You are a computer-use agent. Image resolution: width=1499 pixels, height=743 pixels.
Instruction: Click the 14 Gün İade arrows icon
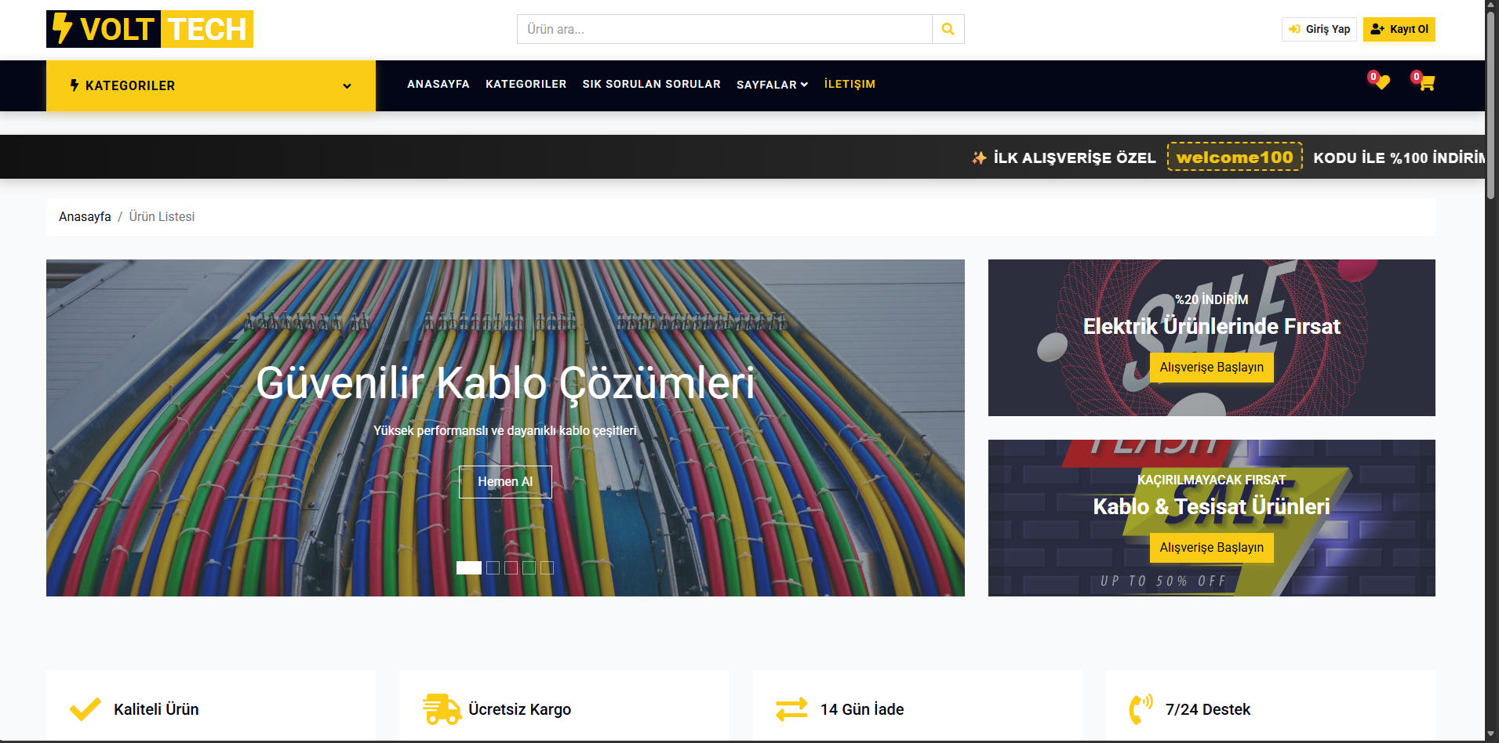pyautogui.click(x=791, y=709)
